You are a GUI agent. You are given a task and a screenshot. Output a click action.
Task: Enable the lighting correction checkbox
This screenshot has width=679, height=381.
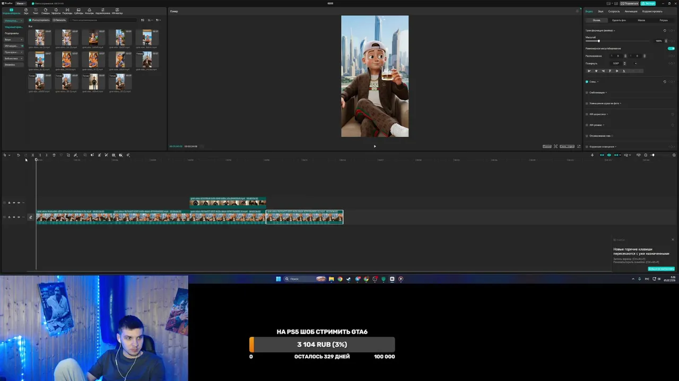(587, 147)
